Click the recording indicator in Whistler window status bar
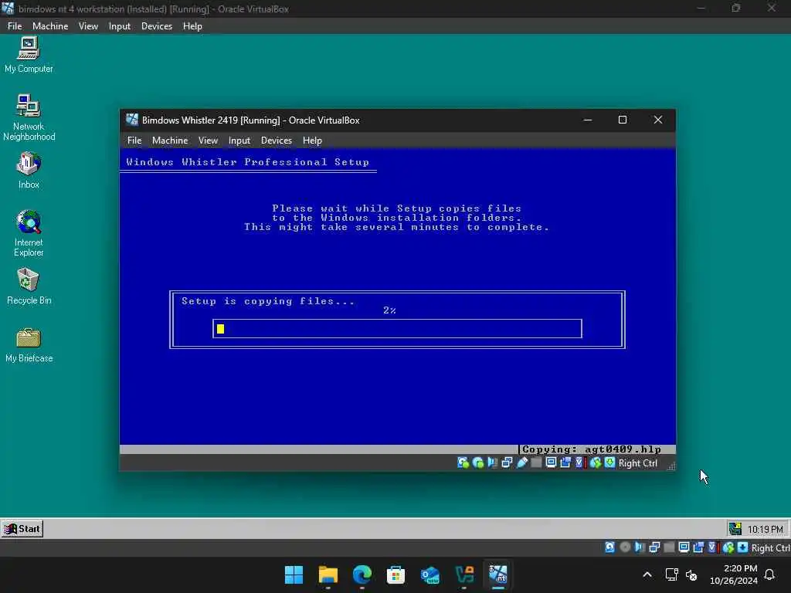 click(x=565, y=463)
